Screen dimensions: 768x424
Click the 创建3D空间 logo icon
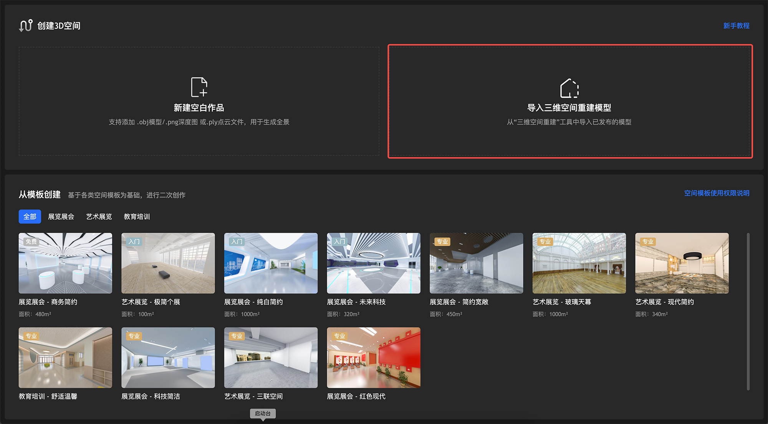pyautogui.click(x=26, y=26)
